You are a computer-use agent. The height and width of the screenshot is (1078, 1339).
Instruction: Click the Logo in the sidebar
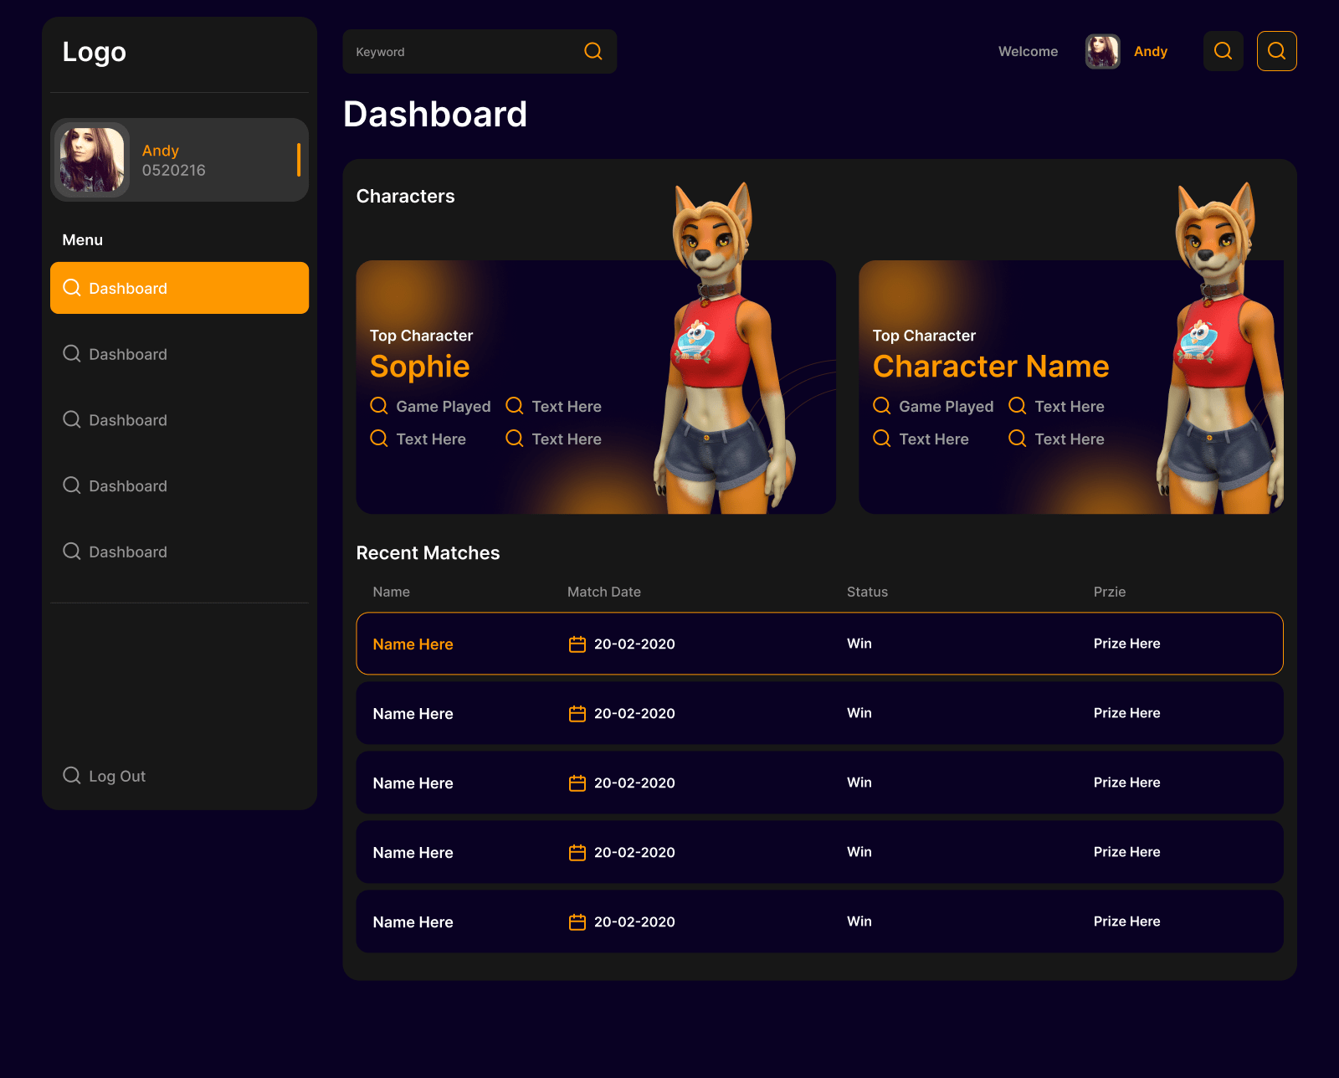click(94, 52)
